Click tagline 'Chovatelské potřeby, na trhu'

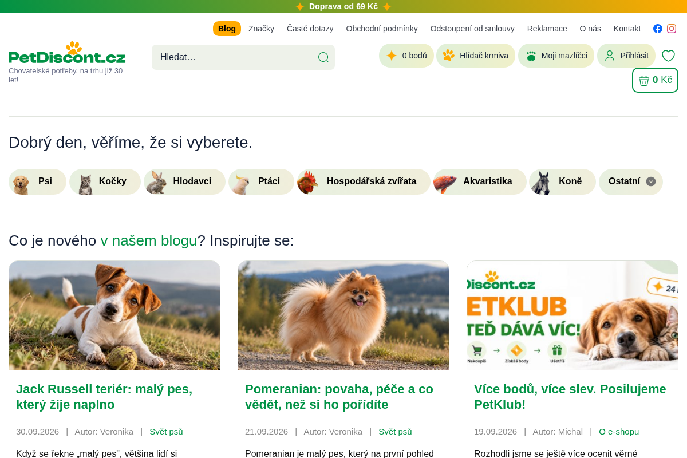click(65, 75)
